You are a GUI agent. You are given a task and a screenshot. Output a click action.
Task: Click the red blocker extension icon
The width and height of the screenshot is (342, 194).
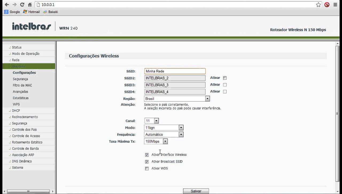(327, 5)
